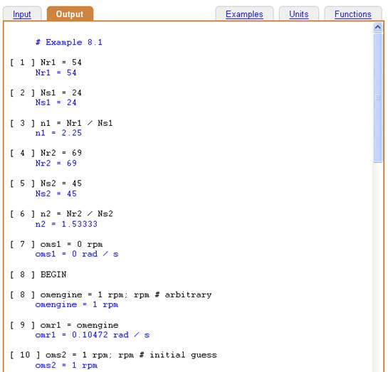This screenshot has height=372, width=388.
Task: Click the blue result 'Ns1 = 24'
Action: coord(56,102)
